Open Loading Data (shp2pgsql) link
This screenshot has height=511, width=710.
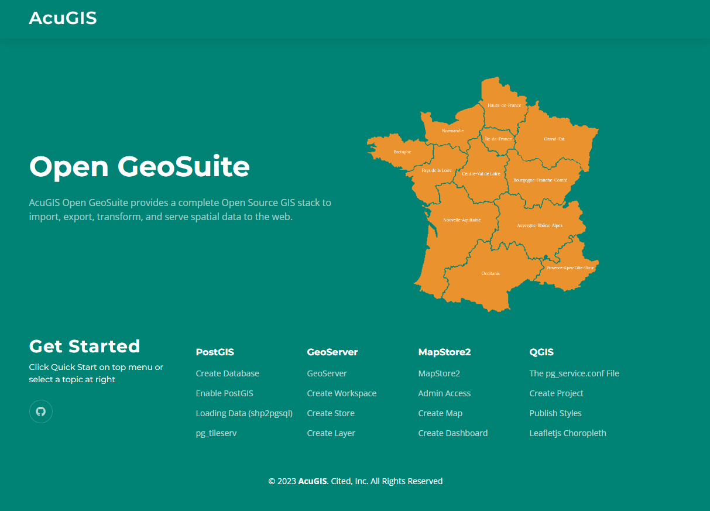click(244, 413)
